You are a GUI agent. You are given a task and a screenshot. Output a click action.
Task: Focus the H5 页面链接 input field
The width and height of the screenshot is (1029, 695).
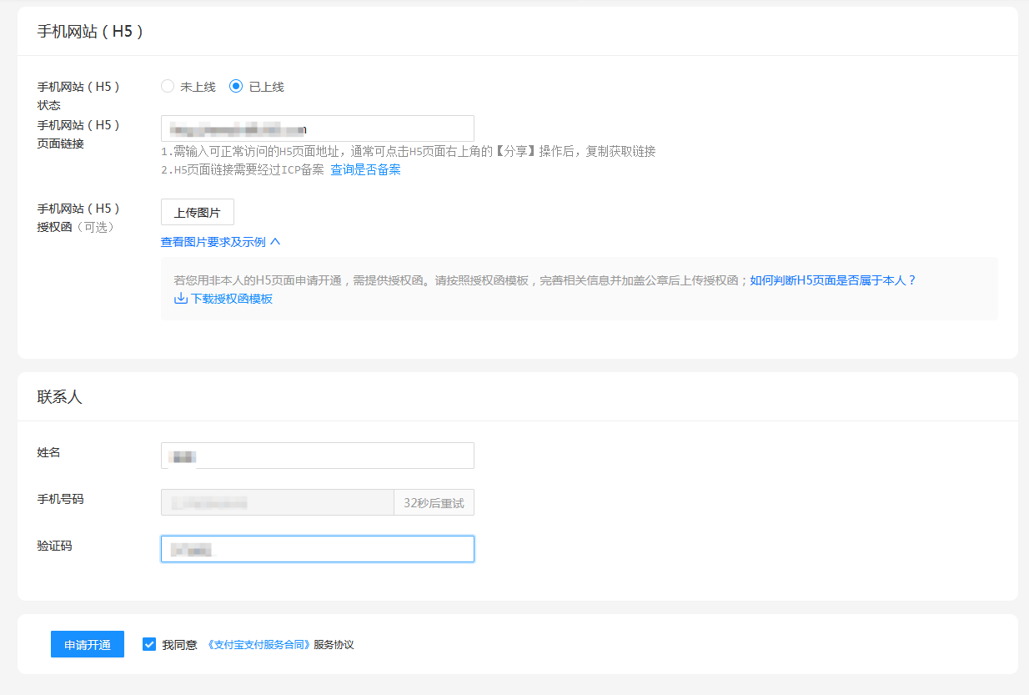pyautogui.click(x=317, y=128)
